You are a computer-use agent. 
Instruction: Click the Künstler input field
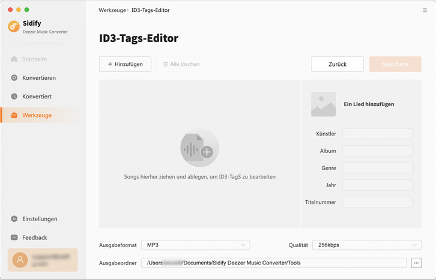377,134
